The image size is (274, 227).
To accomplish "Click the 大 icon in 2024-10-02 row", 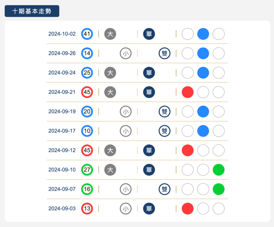I will tap(110, 34).
